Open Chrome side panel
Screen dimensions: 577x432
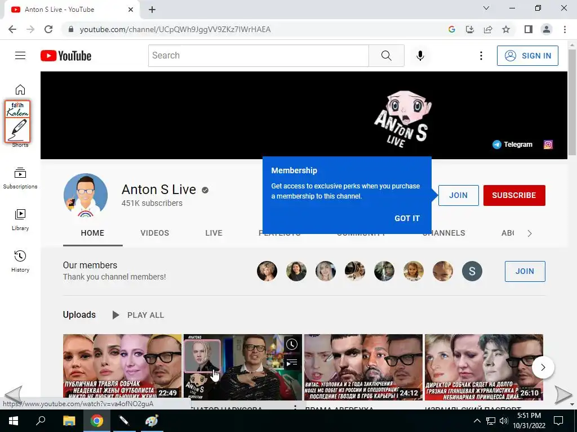(x=529, y=29)
